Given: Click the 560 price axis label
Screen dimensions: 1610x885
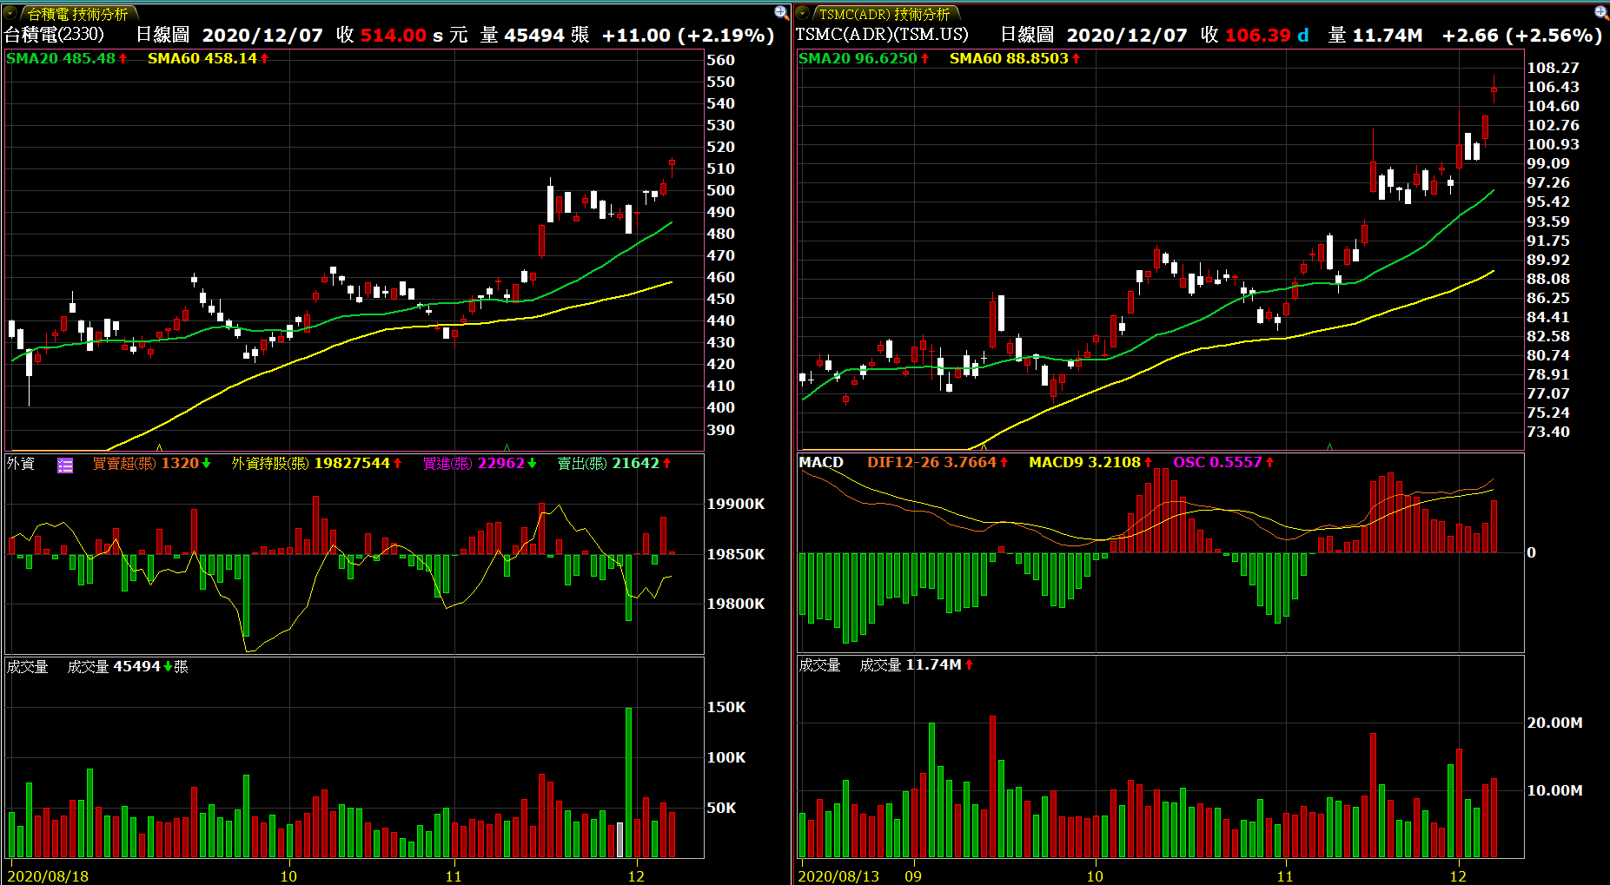Looking at the screenshot, I should tap(721, 60).
